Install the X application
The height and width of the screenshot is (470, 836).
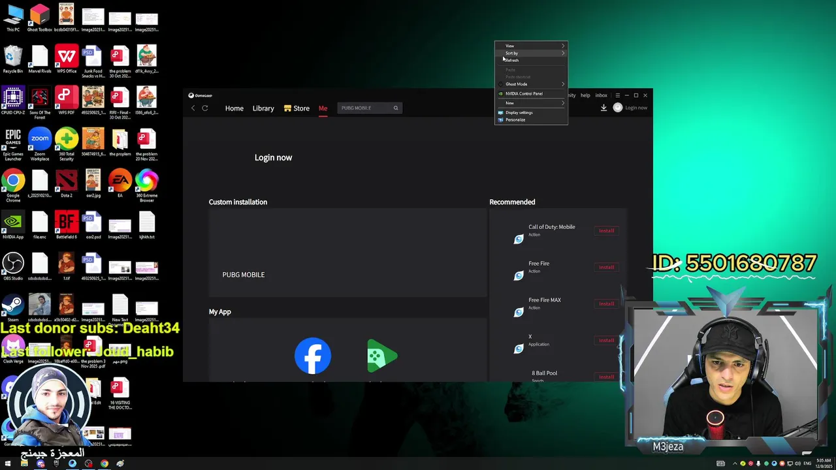tap(607, 341)
